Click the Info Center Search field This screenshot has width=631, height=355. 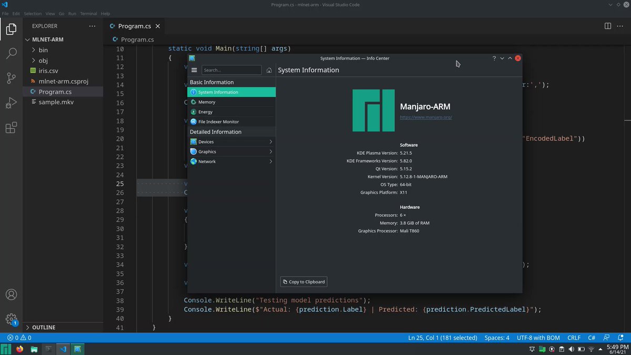[x=231, y=70]
